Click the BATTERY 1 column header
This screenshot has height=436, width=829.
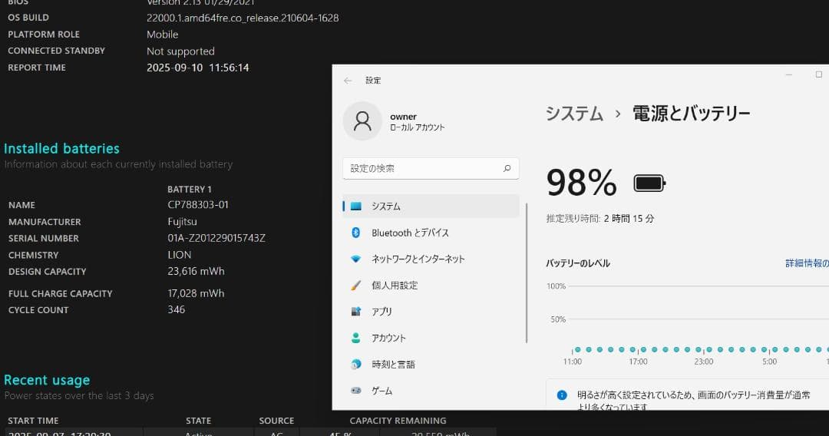point(190,189)
